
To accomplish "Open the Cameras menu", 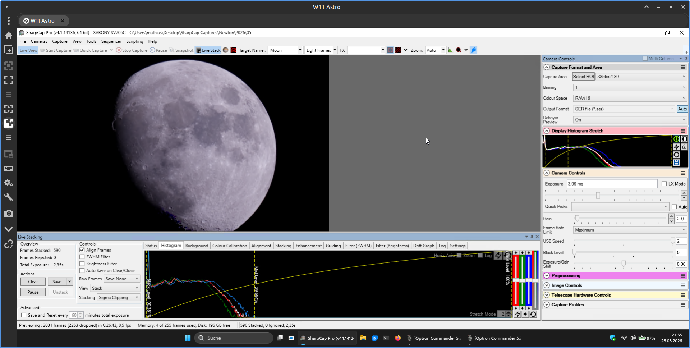I will tap(39, 41).
